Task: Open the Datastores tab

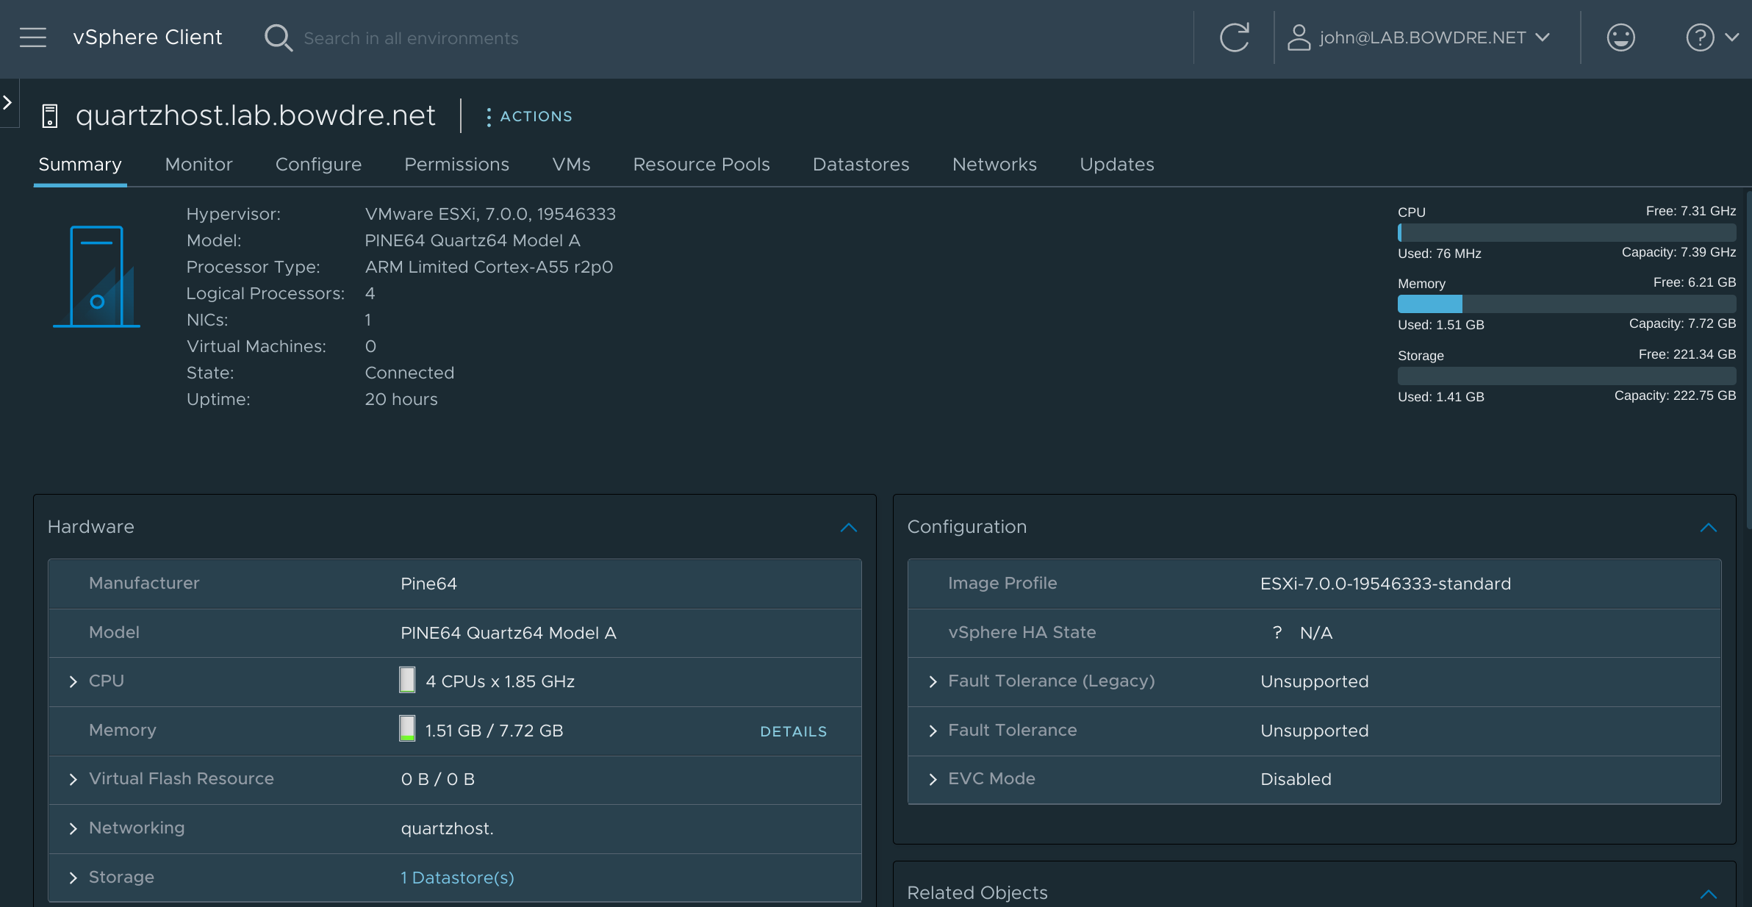Action: coord(861,165)
